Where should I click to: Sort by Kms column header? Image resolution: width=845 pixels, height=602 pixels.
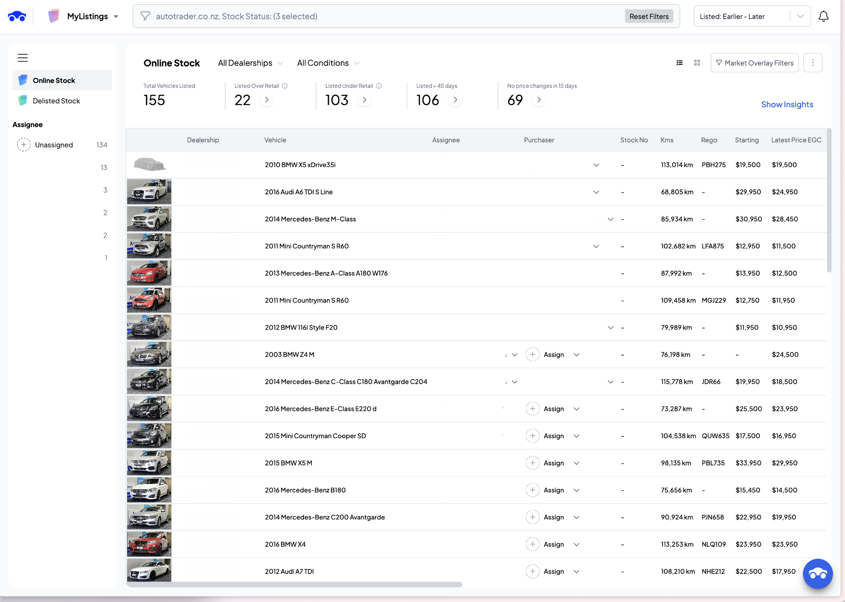(667, 140)
